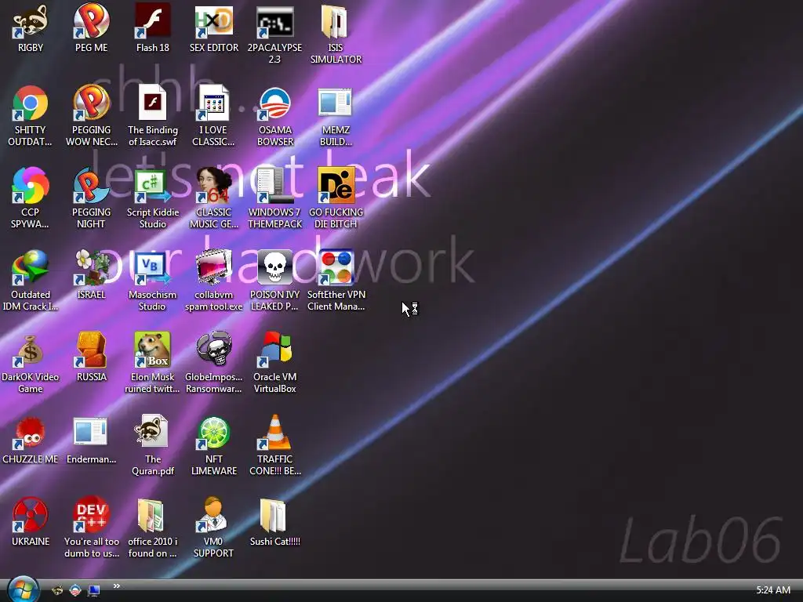
Task: Click the raccoon icon in Quick Launch
Action: pos(56,591)
